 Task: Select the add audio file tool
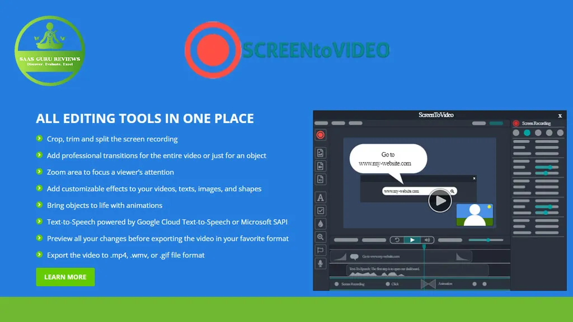click(321, 179)
